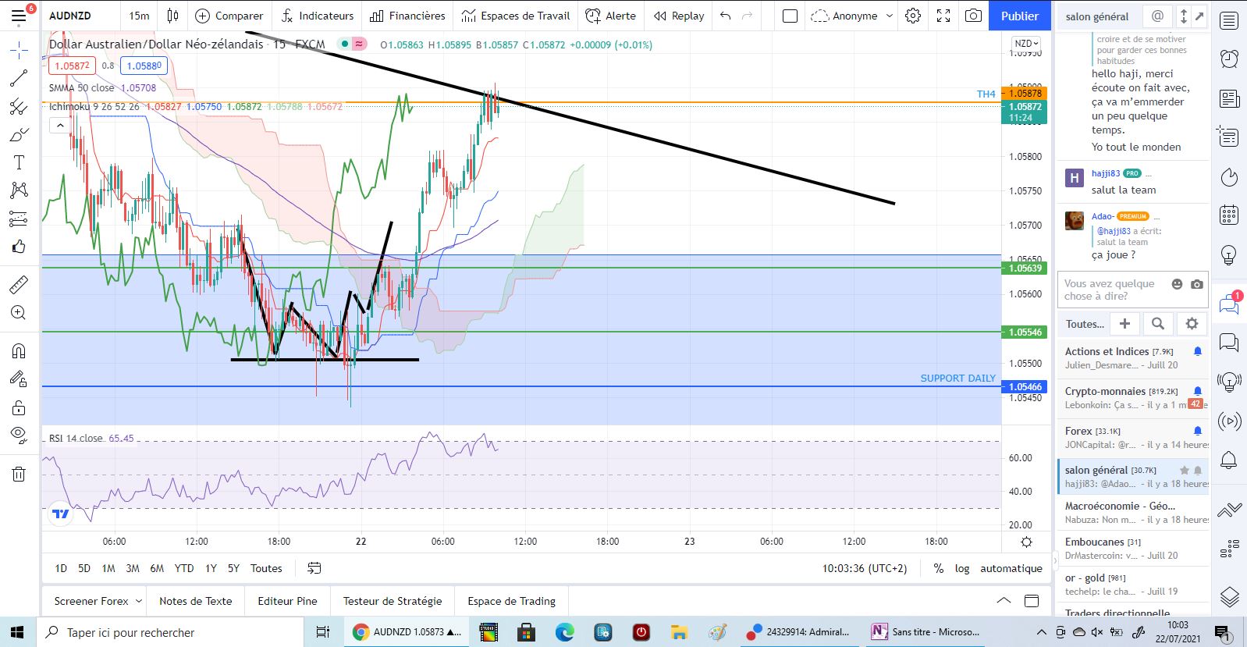Open the candlestick chart style icon
The height and width of the screenshot is (647, 1247).
173,16
